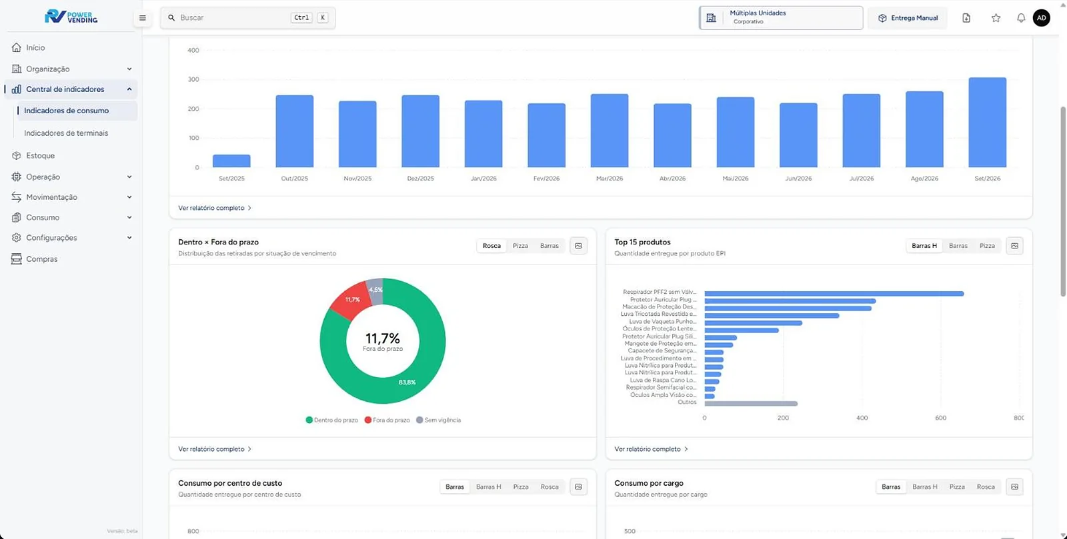
Task: Click the Configurações gear icon
Action: pyautogui.click(x=17, y=238)
